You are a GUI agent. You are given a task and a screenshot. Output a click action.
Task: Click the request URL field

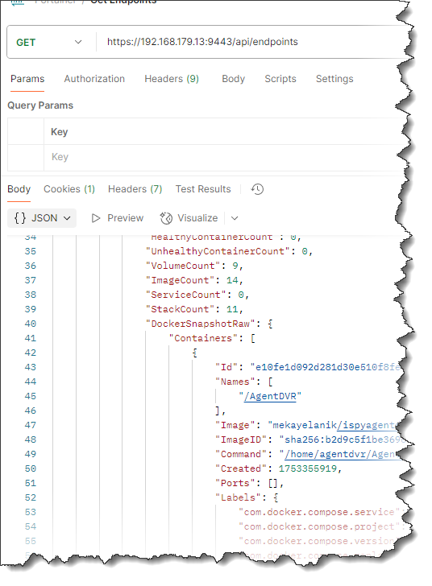tap(251, 42)
